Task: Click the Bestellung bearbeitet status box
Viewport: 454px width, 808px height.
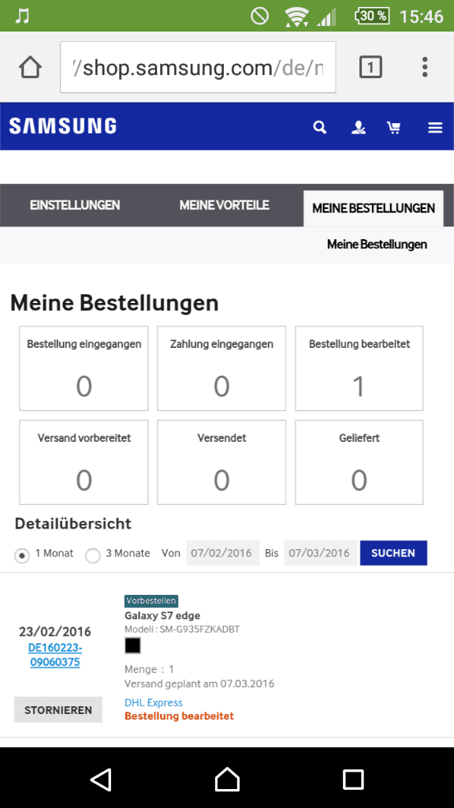Action: (x=359, y=368)
